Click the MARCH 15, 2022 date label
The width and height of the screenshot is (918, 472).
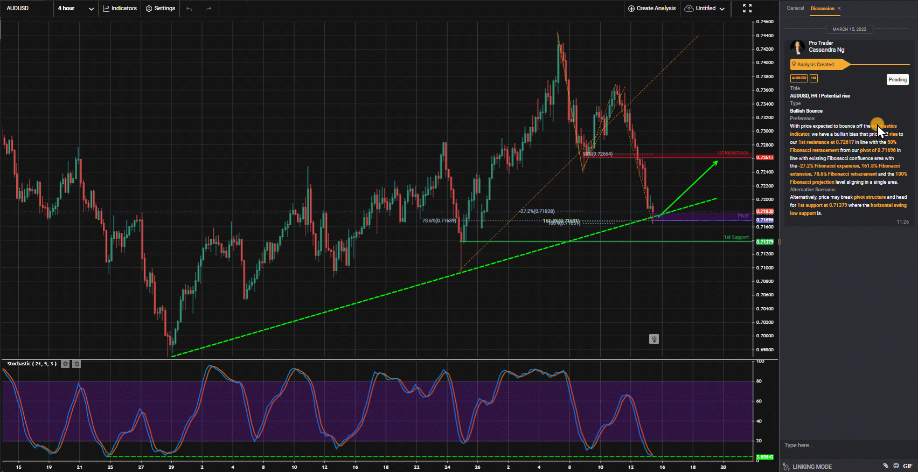pos(850,29)
